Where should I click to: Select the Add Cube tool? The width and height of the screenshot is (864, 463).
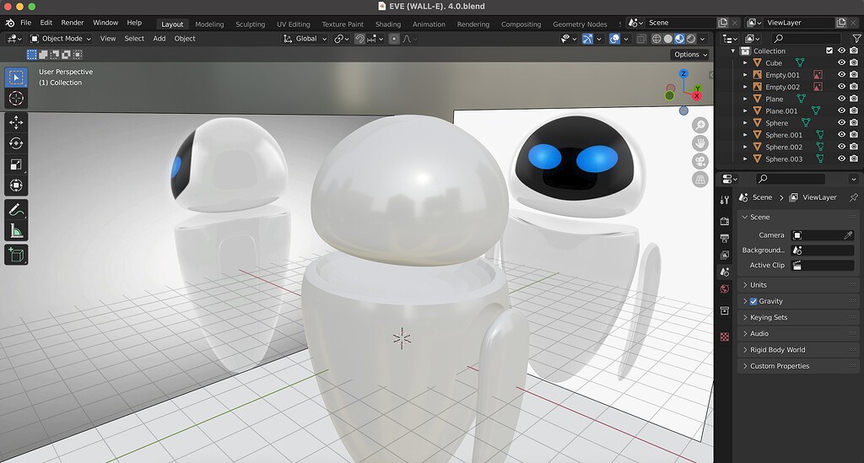[16, 255]
